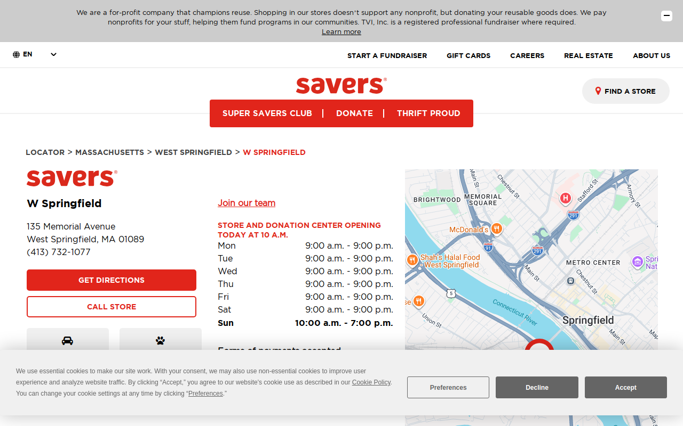Click the Connecticut River label on map
The image size is (683, 426).
tap(515, 312)
